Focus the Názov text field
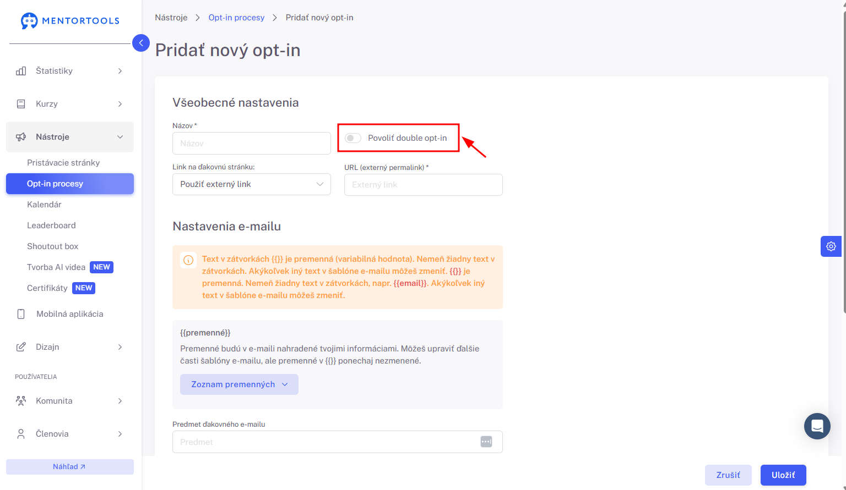Viewport: 846px width, 490px height. tap(252, 143)
